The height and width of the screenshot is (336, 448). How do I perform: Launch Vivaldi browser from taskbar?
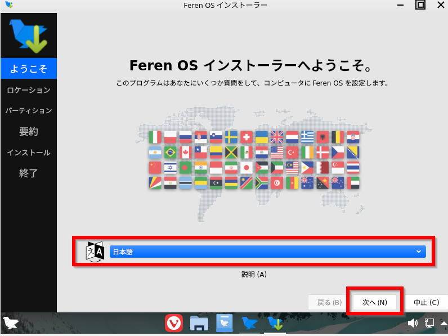pyautogui.click(x=174, y=323)
